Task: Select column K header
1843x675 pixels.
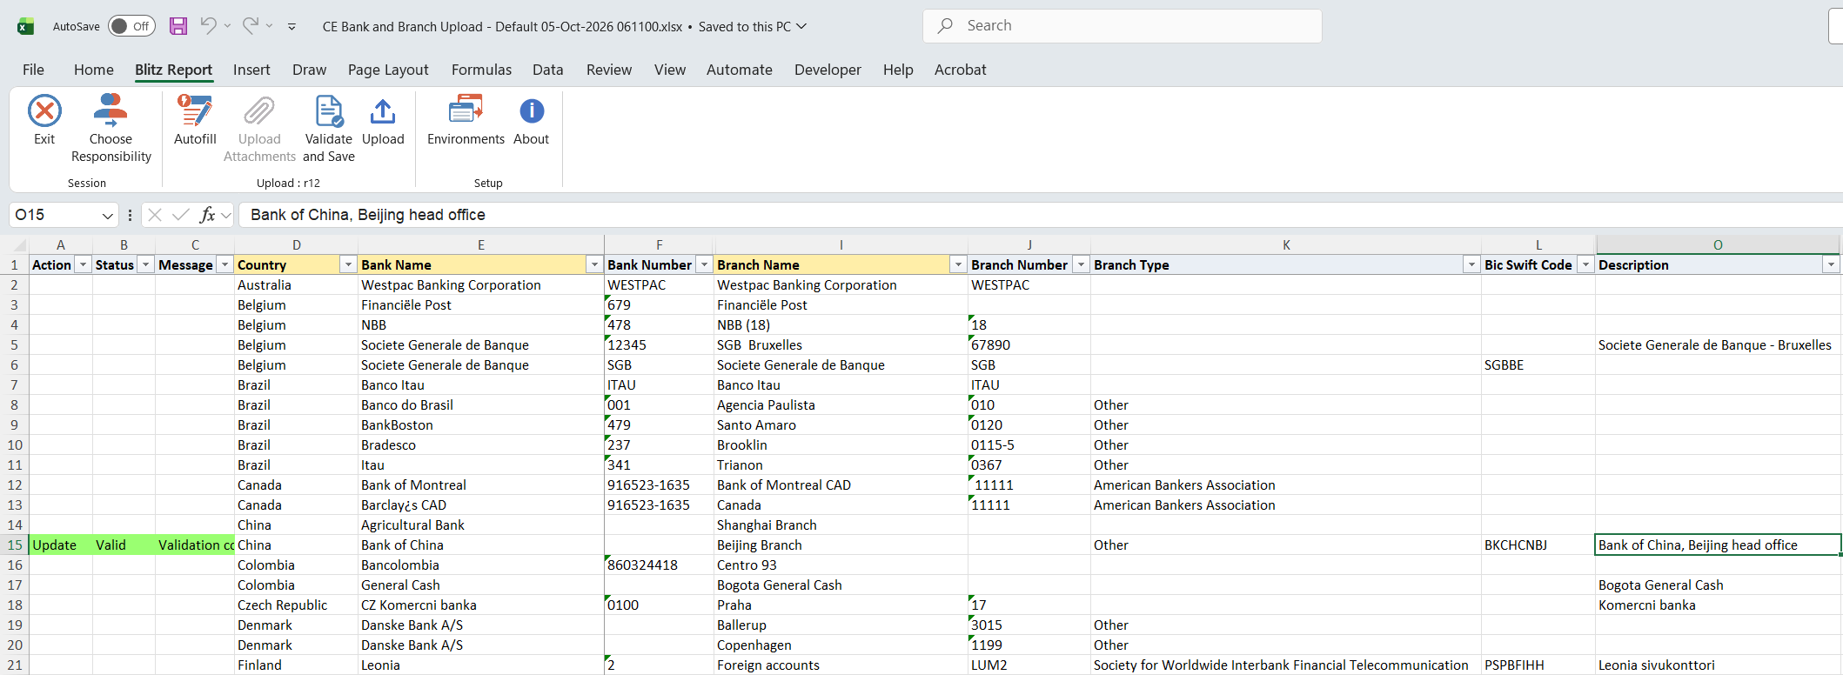Action: [1286, 244]
